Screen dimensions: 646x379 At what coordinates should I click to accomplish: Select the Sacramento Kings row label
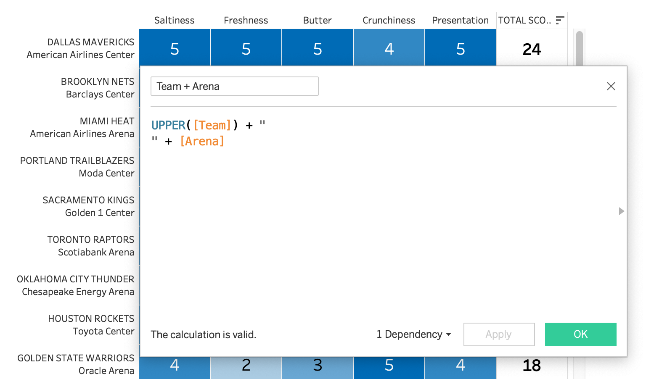pos(89,206)
